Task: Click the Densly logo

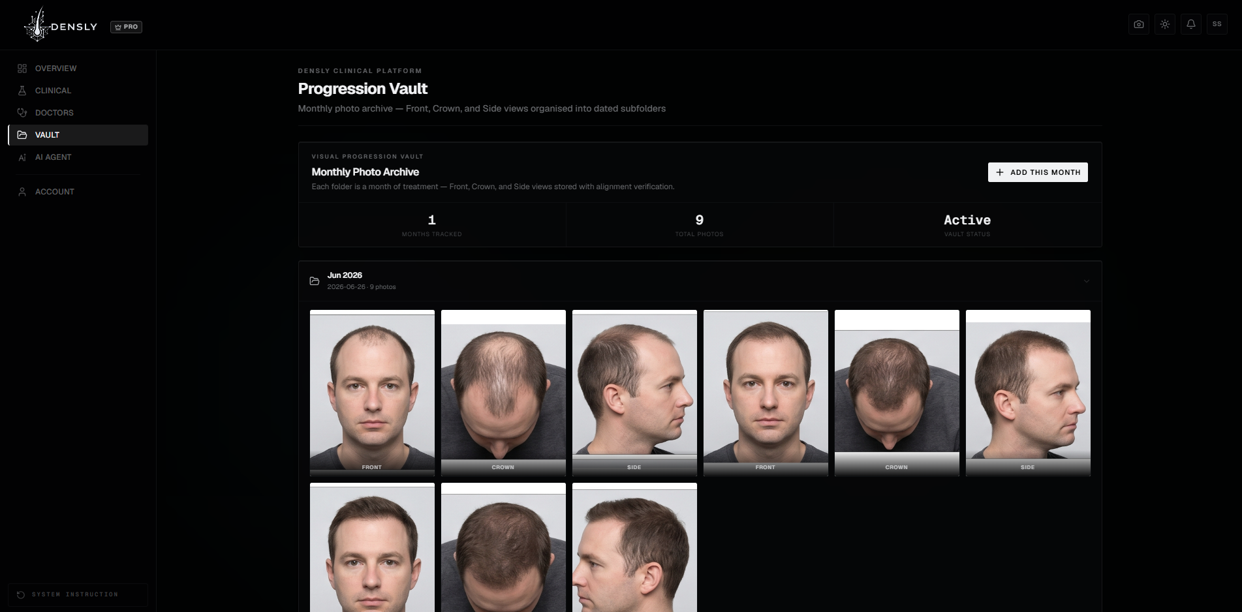Action: [x=60, y=25]
